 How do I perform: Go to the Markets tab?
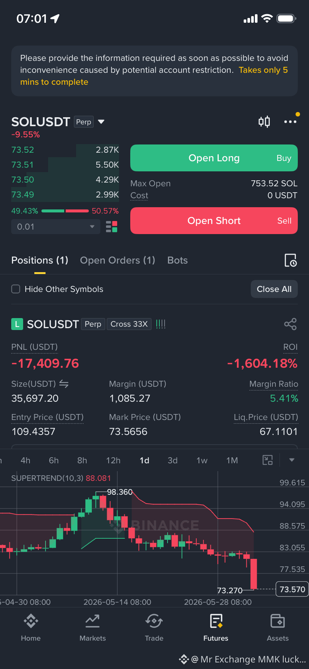coord(93,628)
